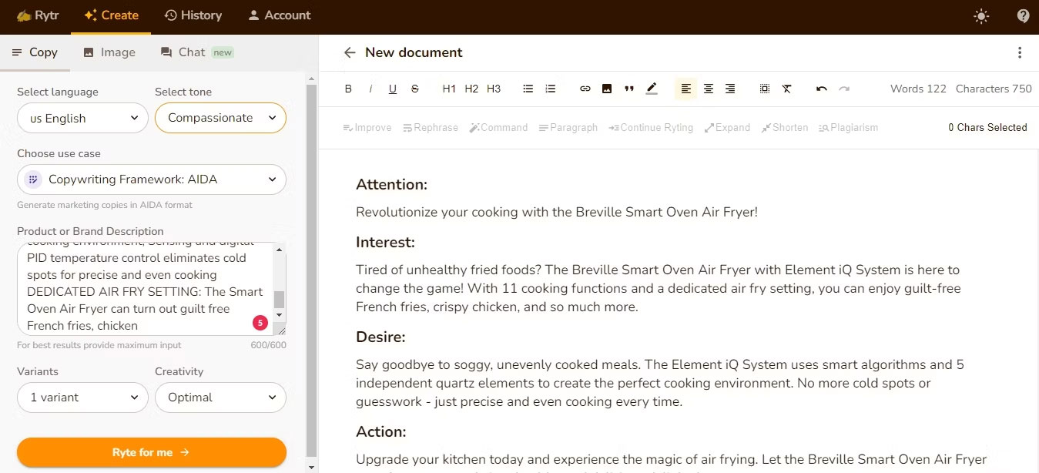Set Heading 1 style
1039x473 pixels.
(449, 89)
